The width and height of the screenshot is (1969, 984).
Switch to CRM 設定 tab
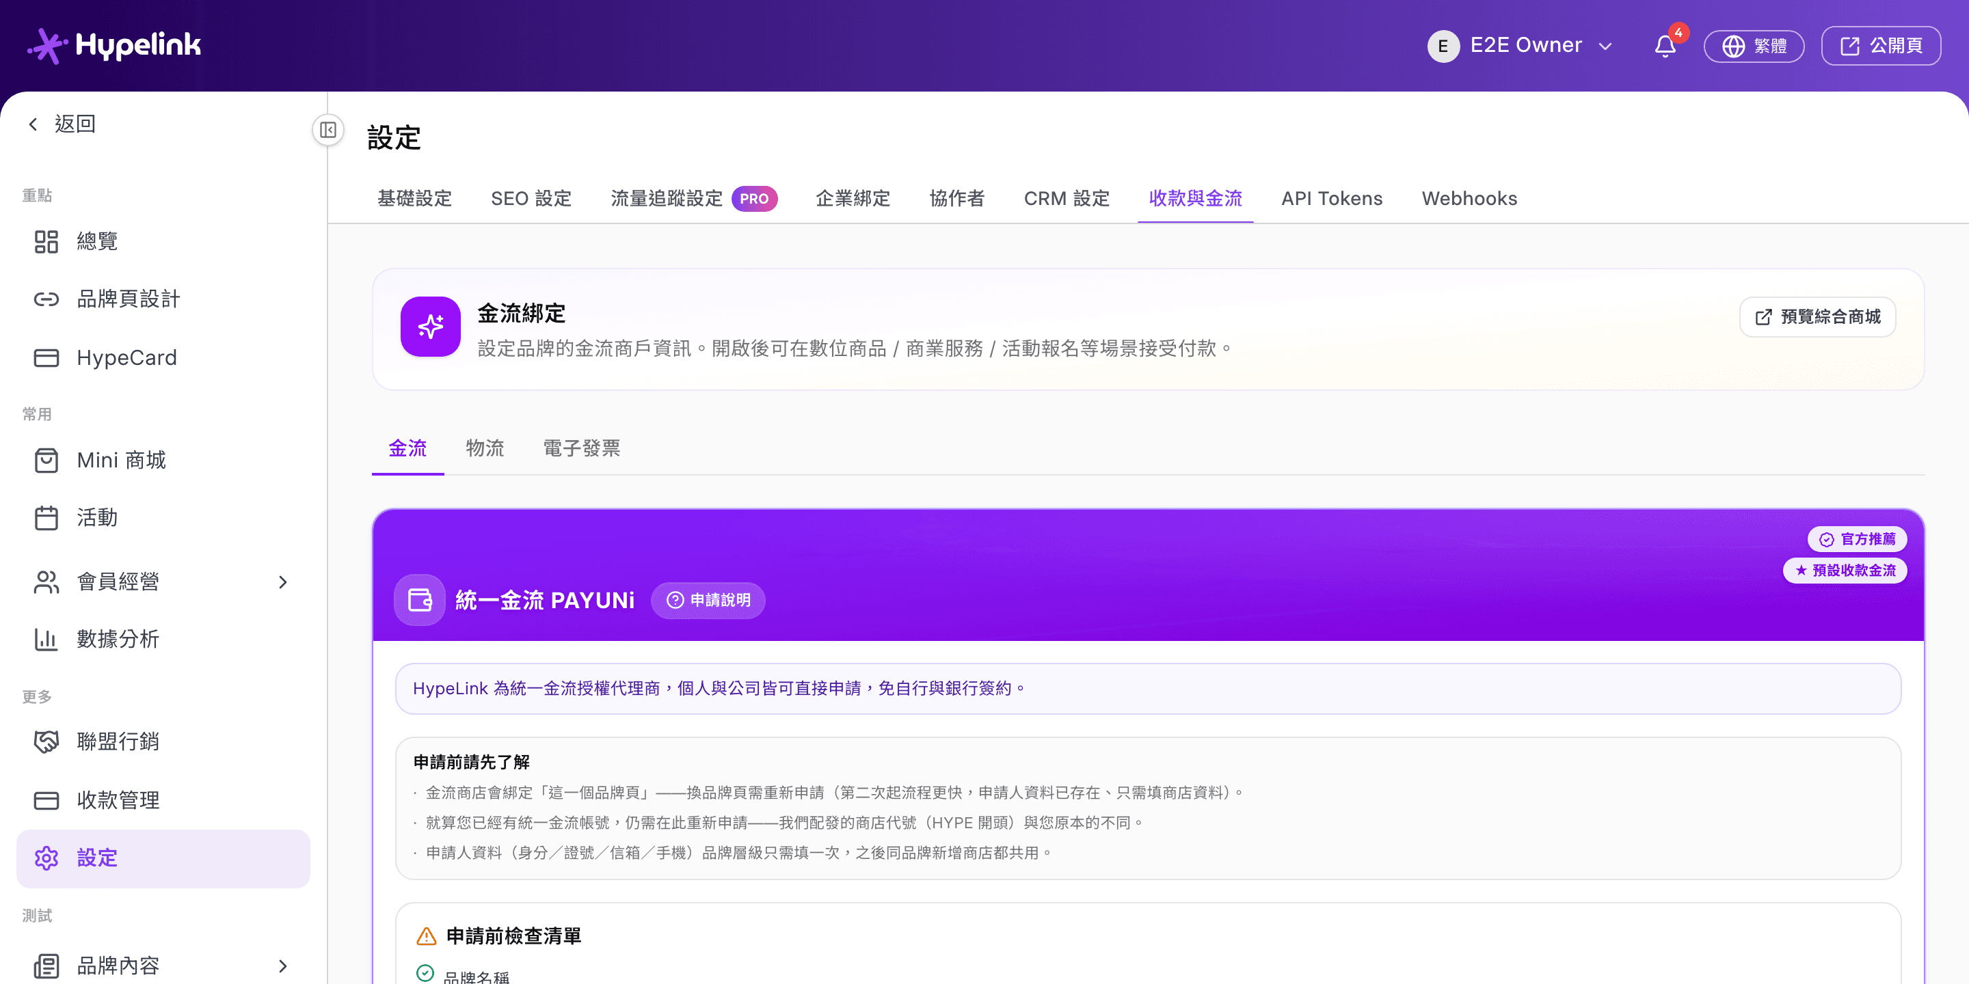(x=1067, y=199)
